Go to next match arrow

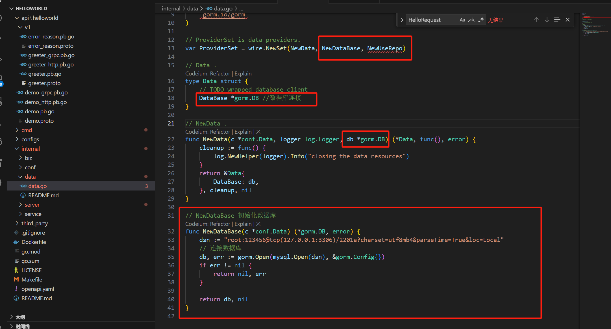547,20
